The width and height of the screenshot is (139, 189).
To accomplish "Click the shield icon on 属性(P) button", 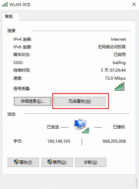I will coord(16,162).
